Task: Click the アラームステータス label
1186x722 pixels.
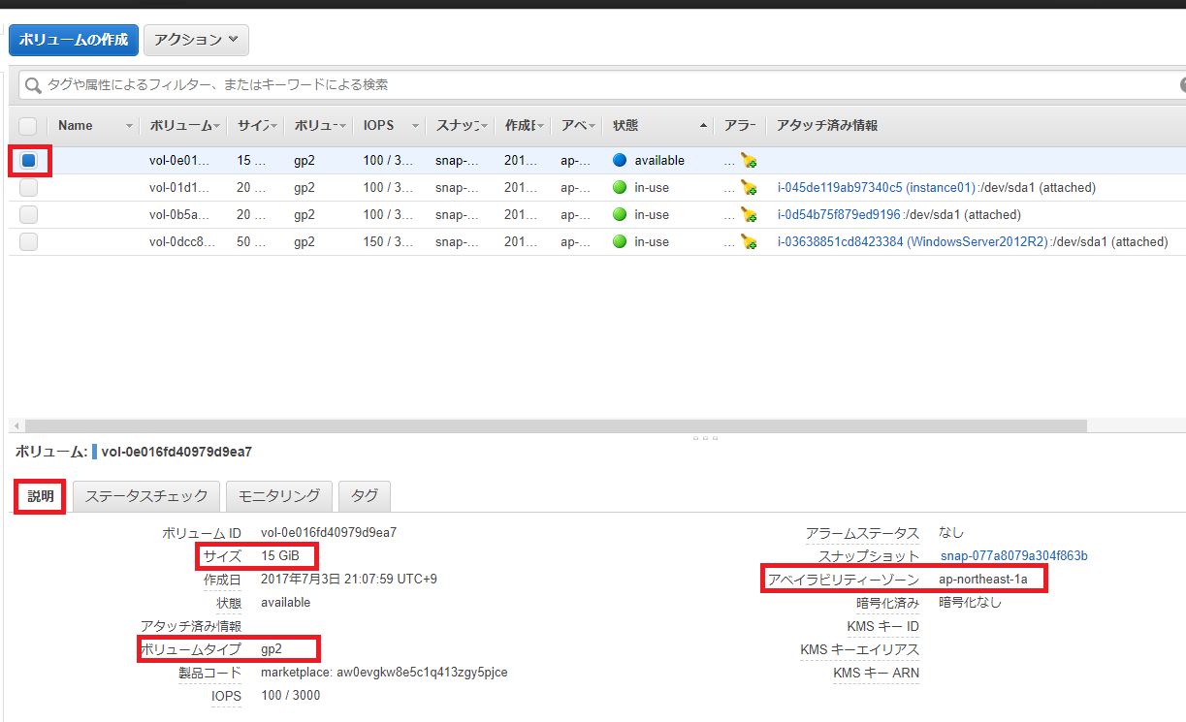Action: coord(862,534)
